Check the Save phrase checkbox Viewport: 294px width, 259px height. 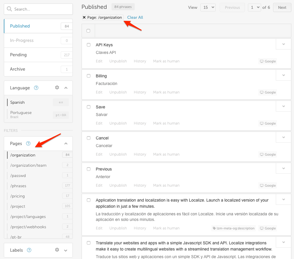click(89, 107)
